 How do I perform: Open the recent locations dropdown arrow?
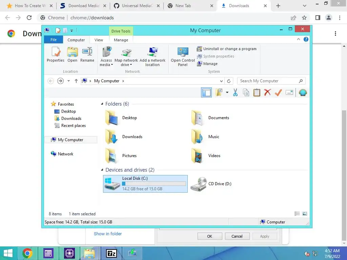click(x=68, y=81)
